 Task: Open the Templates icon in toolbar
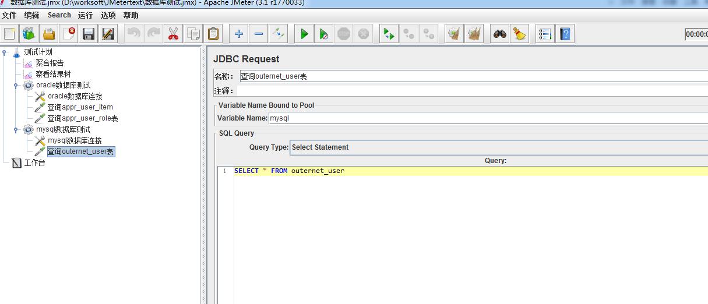click(29, 34)
